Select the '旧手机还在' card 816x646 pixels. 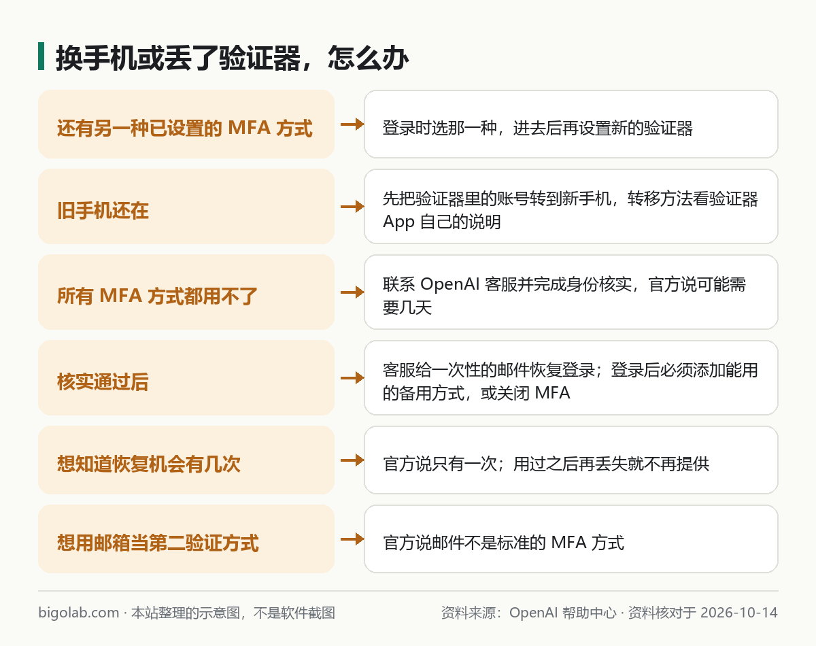tap(186, 207)
